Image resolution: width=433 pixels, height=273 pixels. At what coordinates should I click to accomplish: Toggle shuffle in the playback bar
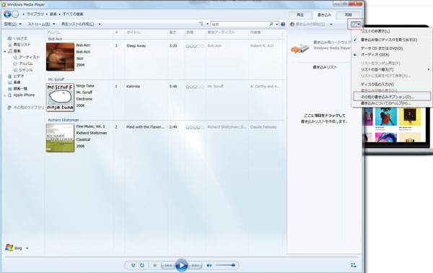(133, 265)
